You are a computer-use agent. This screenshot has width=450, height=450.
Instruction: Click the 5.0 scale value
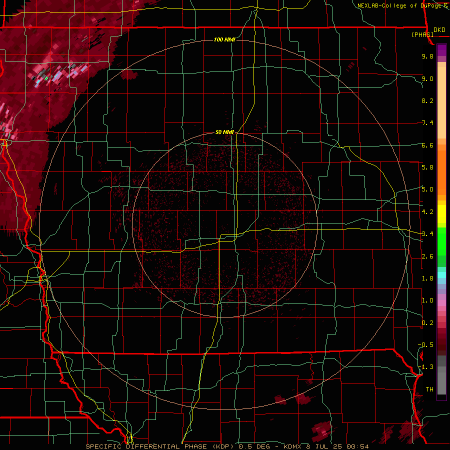coord(427,189)
